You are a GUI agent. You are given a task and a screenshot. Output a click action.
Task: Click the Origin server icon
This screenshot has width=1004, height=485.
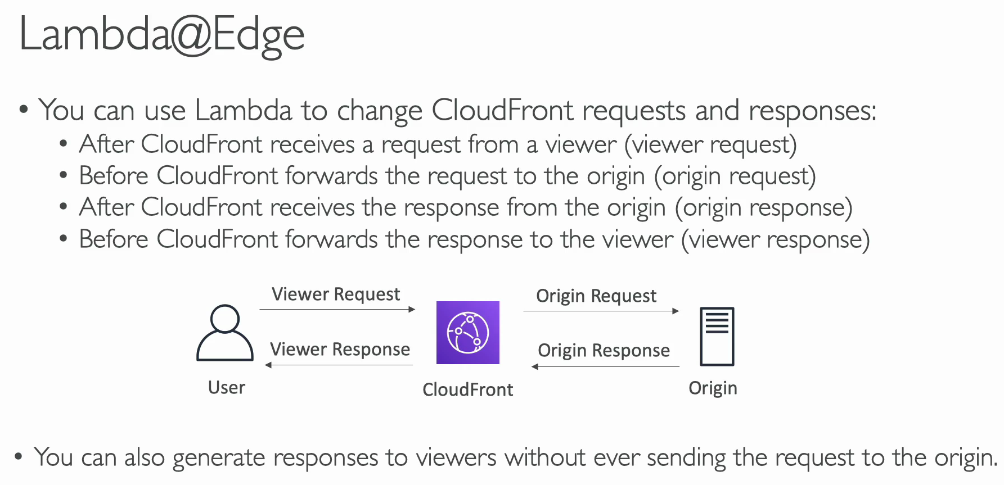717,337
